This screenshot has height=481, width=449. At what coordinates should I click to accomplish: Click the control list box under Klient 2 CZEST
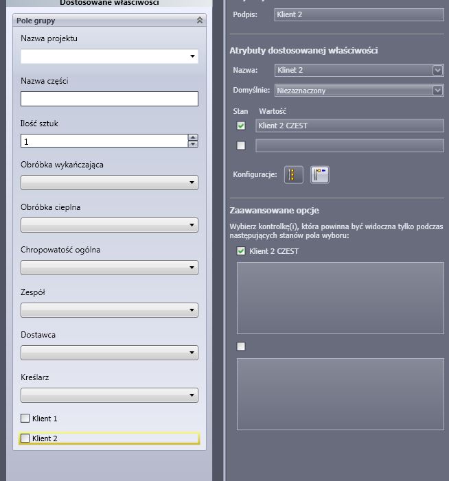[x=340, y=298]
